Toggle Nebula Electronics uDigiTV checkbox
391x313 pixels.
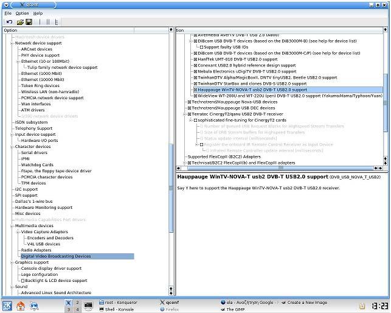click(196, 72)
